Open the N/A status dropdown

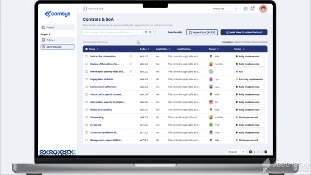tap(249, 72)
